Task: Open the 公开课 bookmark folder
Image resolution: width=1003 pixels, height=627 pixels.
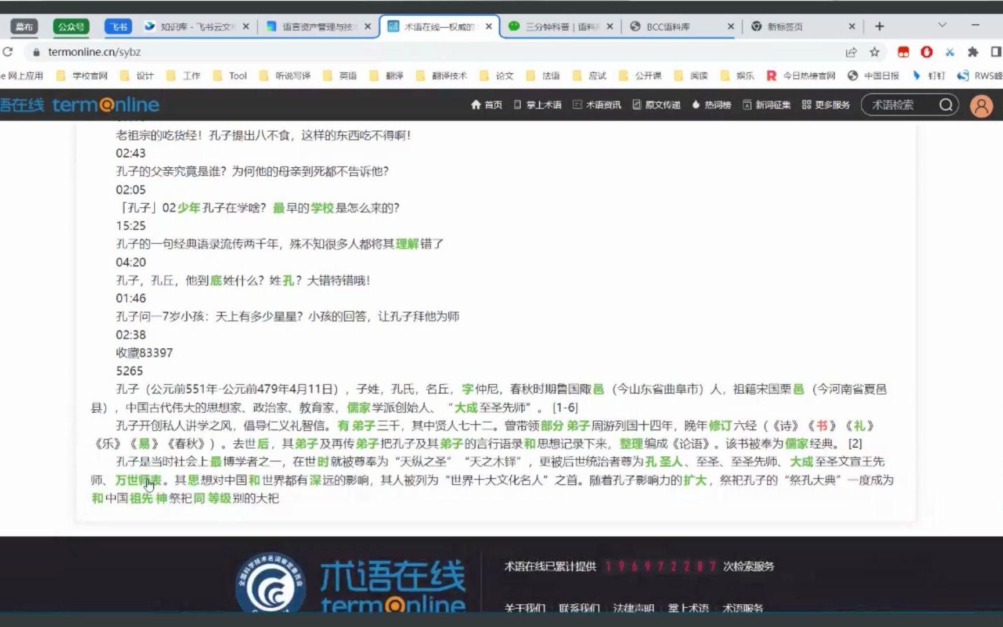Action: point(641,76)
